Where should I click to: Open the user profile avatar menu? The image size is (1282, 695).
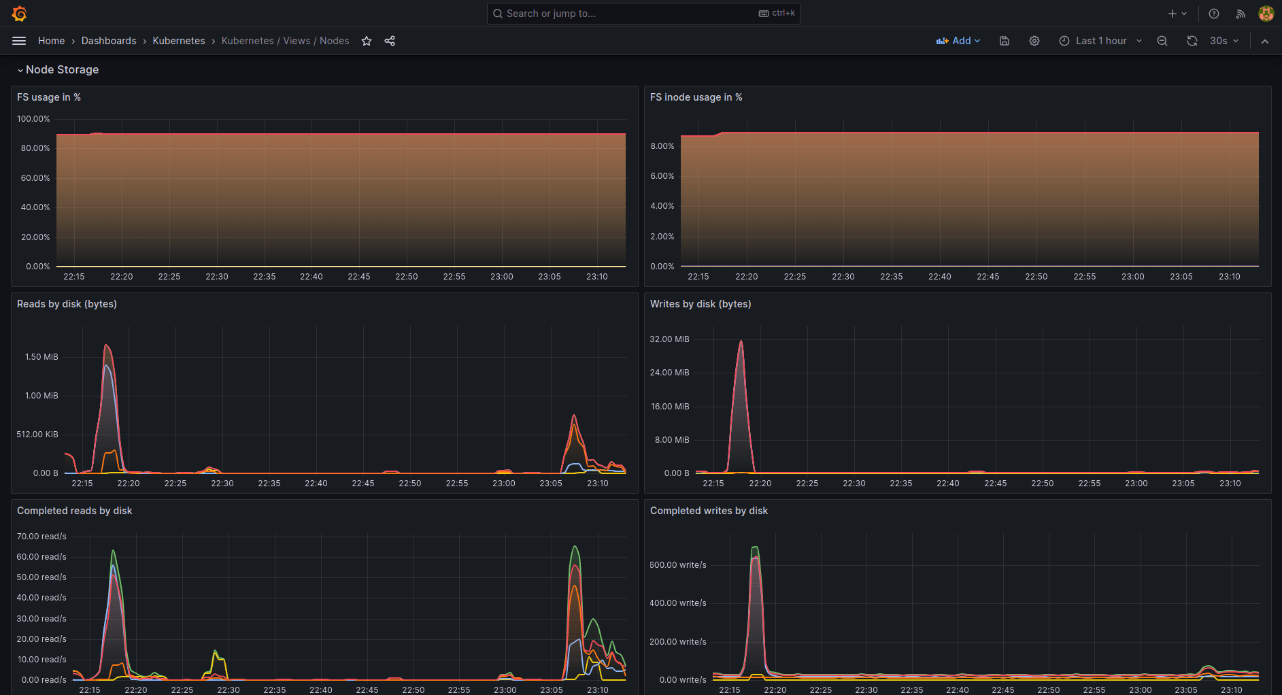1266,14
